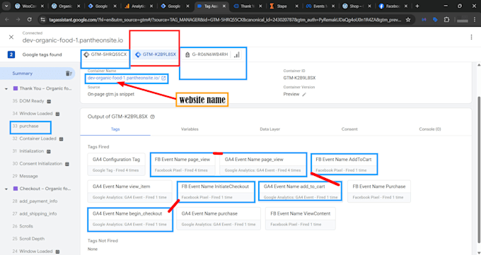The image size is (481, 255).
Task: Open the Chrome three-dot menu
Action: click(x=474, y=20)
